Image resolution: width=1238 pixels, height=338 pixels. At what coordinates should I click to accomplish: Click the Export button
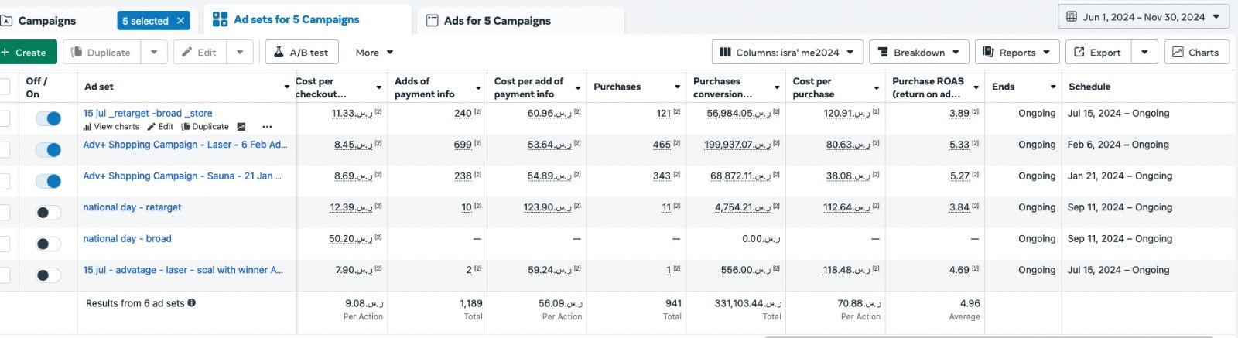(x=1096, y=53)
